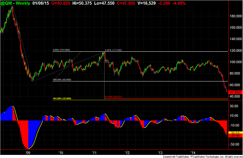The height and width of the screenshot is (158, 243).
Task: Click the '13 year marker on time axis
Action: [x=160, y=153]
